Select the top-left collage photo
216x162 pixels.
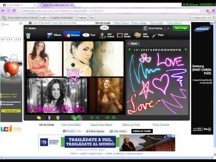[x=44, y=59]
